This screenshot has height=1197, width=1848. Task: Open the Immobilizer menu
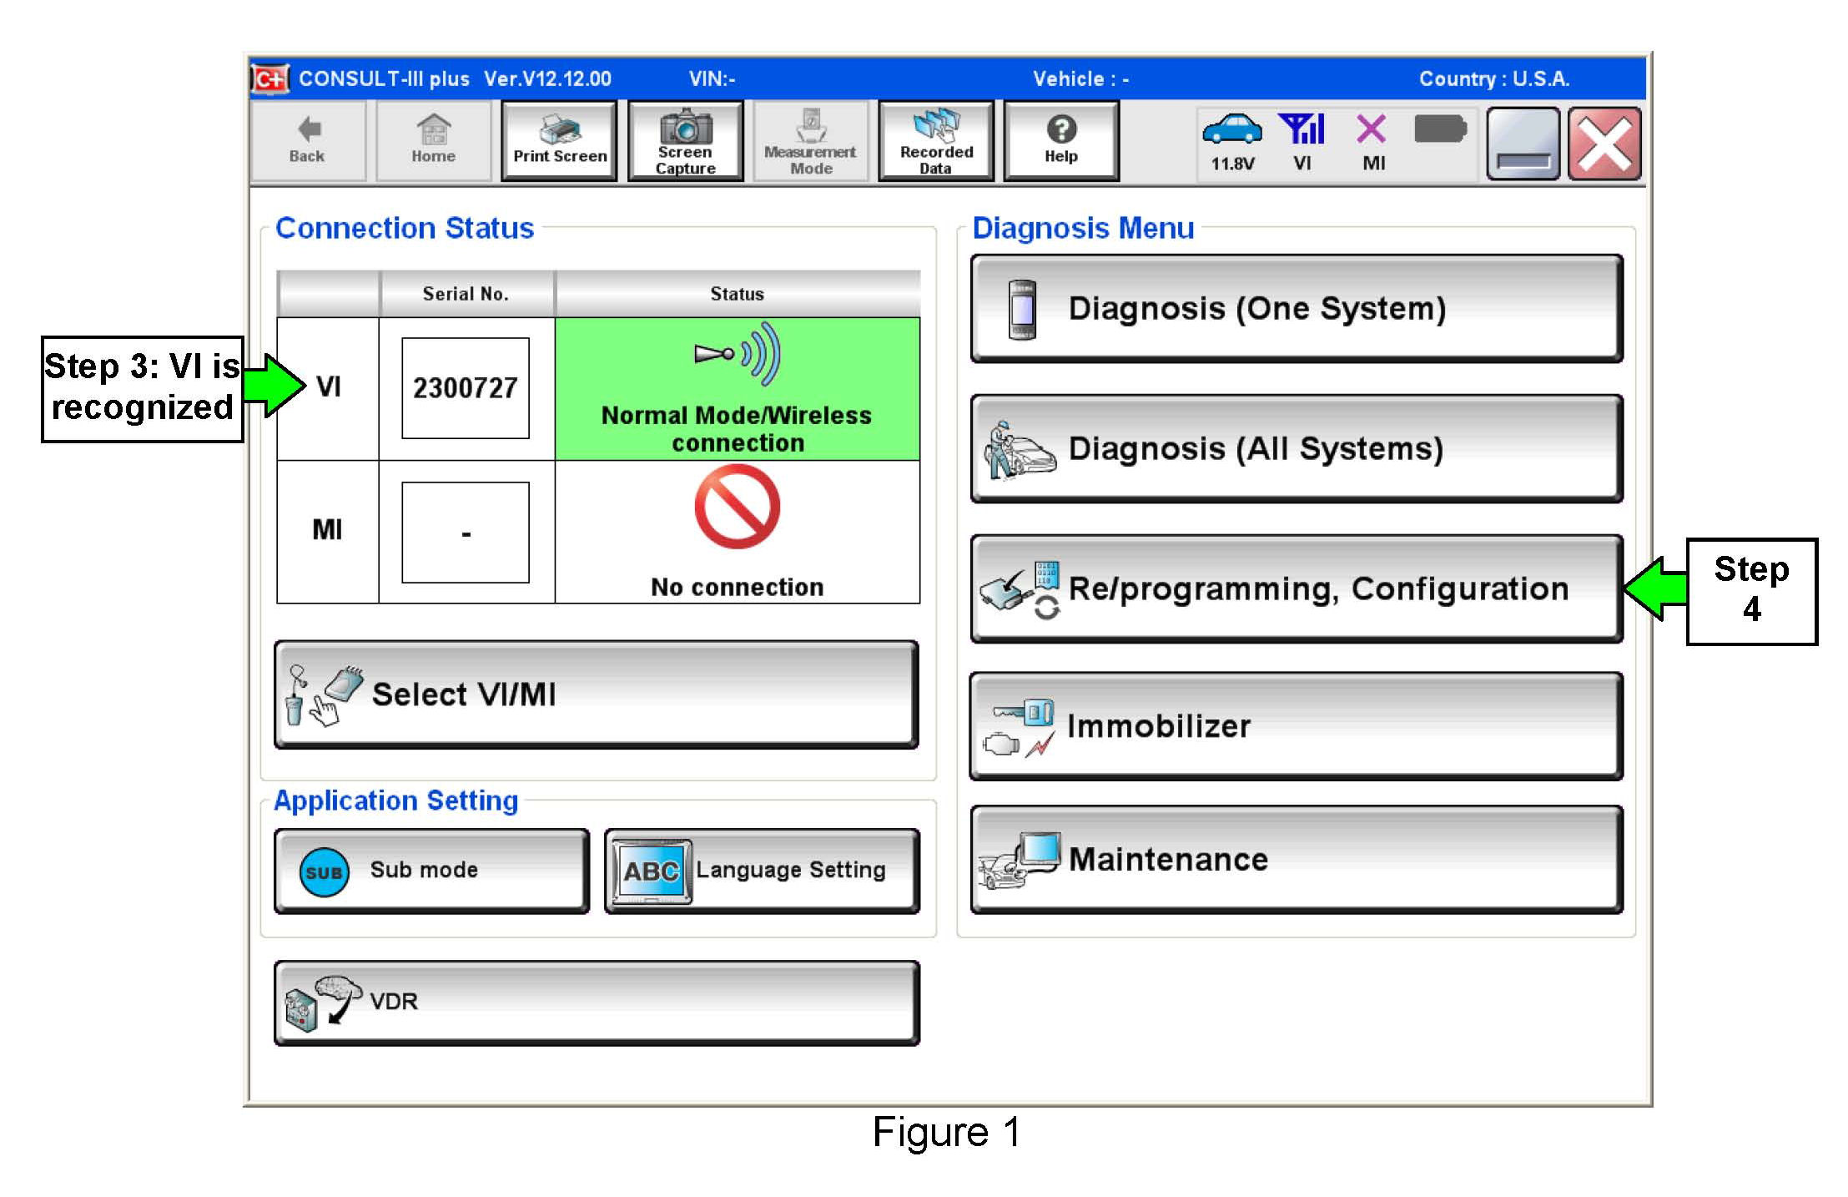pos(1297,726)
